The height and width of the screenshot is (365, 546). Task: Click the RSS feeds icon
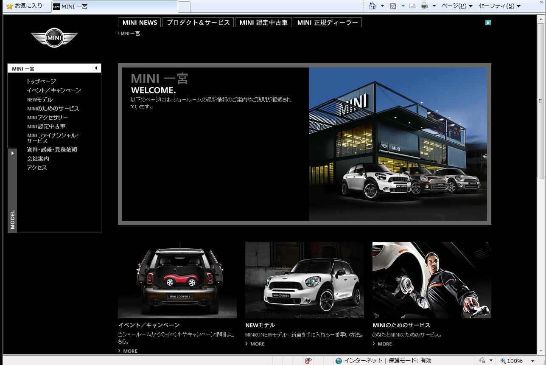click(393, 6)
